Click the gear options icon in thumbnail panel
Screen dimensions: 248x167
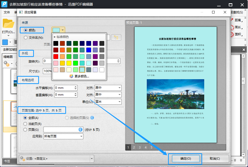click(6, 64)
